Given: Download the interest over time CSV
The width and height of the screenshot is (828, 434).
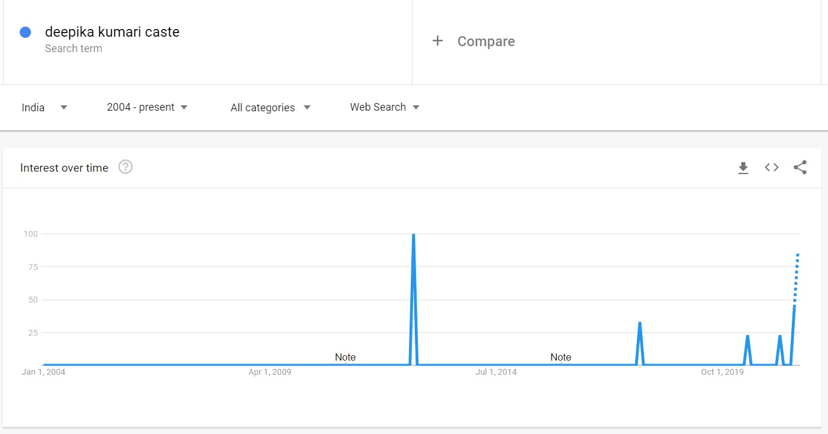Looking at the screenshot, I should point(743,168).
